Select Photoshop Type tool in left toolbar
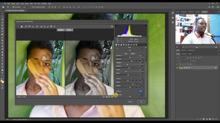This screenshot has width=220, height=123. 2,61
